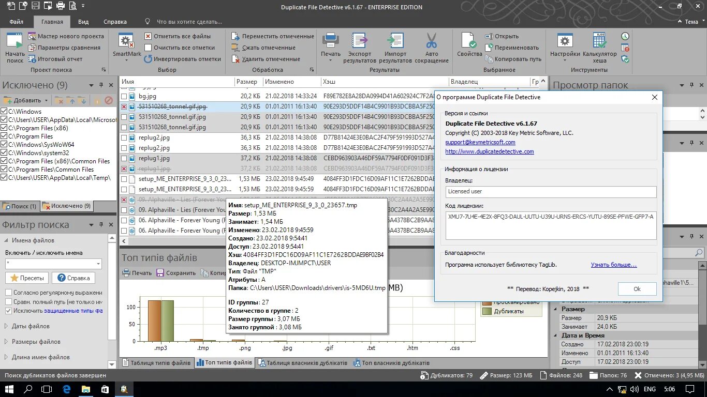This screenshot has height=397, width=707.
Task: Open Таблица типів файлів tab
Action: point(156,363)
